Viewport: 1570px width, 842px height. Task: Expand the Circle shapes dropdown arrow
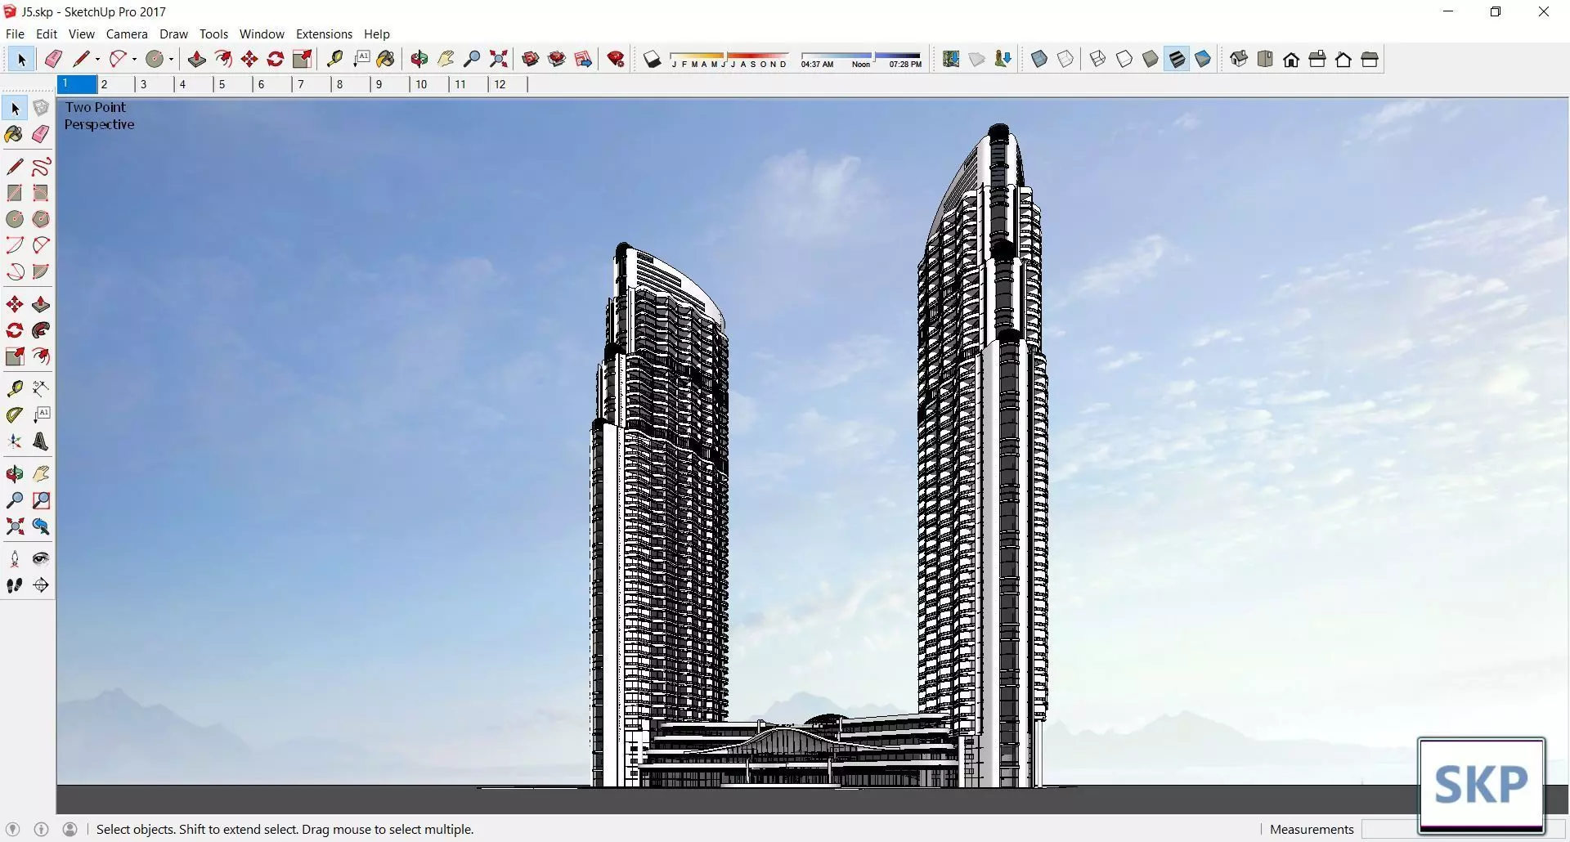point(171,59)
